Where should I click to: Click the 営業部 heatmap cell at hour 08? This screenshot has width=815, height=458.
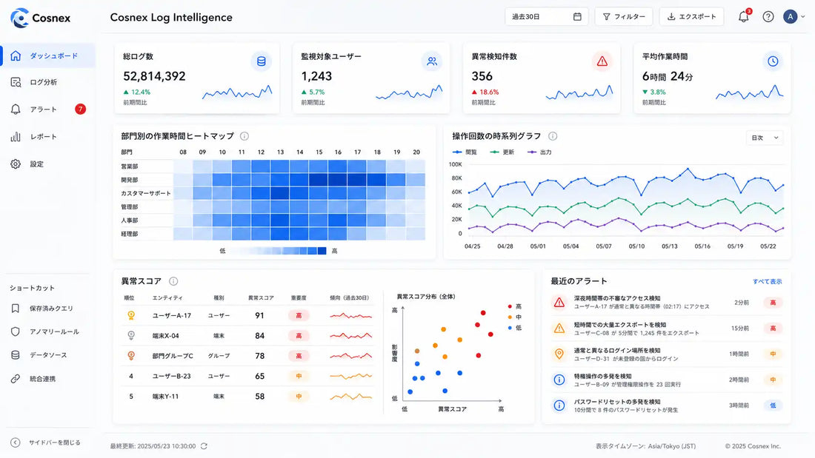coord(183,166)
